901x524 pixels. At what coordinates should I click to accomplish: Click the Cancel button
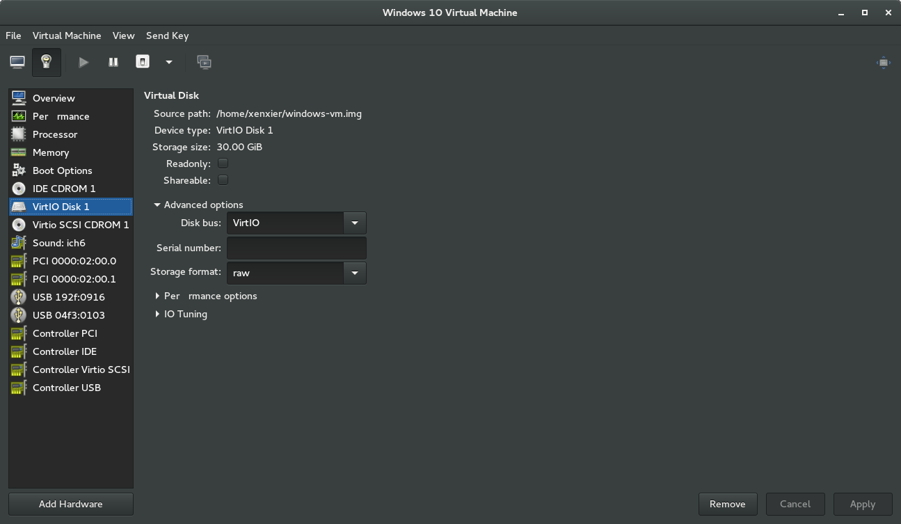[x=795, y=504]
